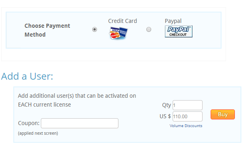Open the Volume Discounts link
This screenshot has width=247, height=148.
(186, 126)
